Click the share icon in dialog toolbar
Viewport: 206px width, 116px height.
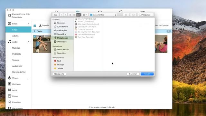coord(126,15)
